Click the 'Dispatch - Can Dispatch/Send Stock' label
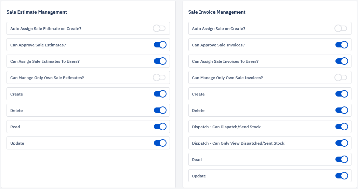358x189 pixels. [226, 127]
